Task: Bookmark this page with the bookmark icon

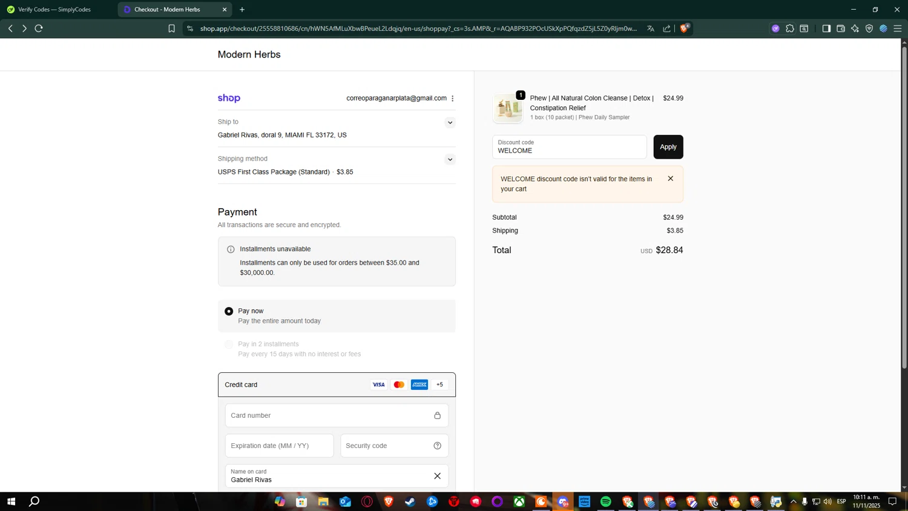Action: point(171,28)
